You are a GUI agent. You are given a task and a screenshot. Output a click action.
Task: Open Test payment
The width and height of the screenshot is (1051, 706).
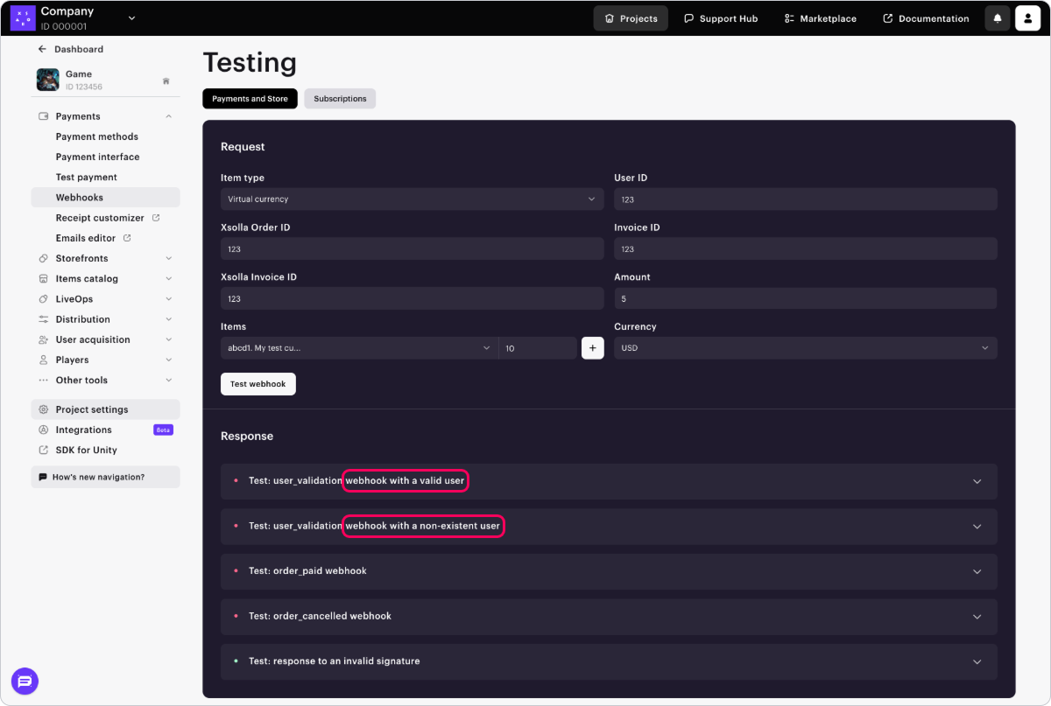coord(87,177)
